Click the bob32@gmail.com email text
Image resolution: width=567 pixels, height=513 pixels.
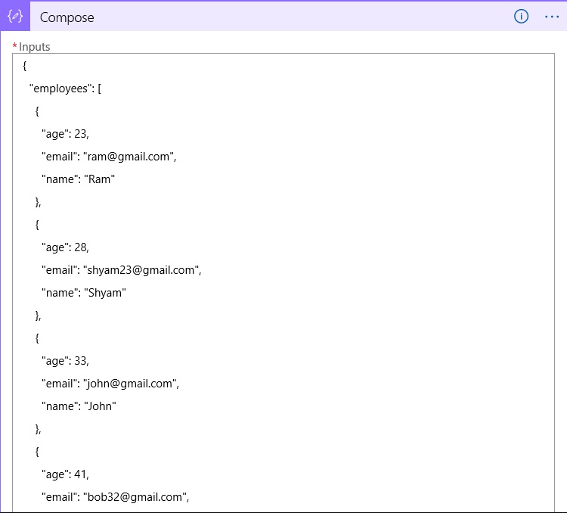[135, 497]
